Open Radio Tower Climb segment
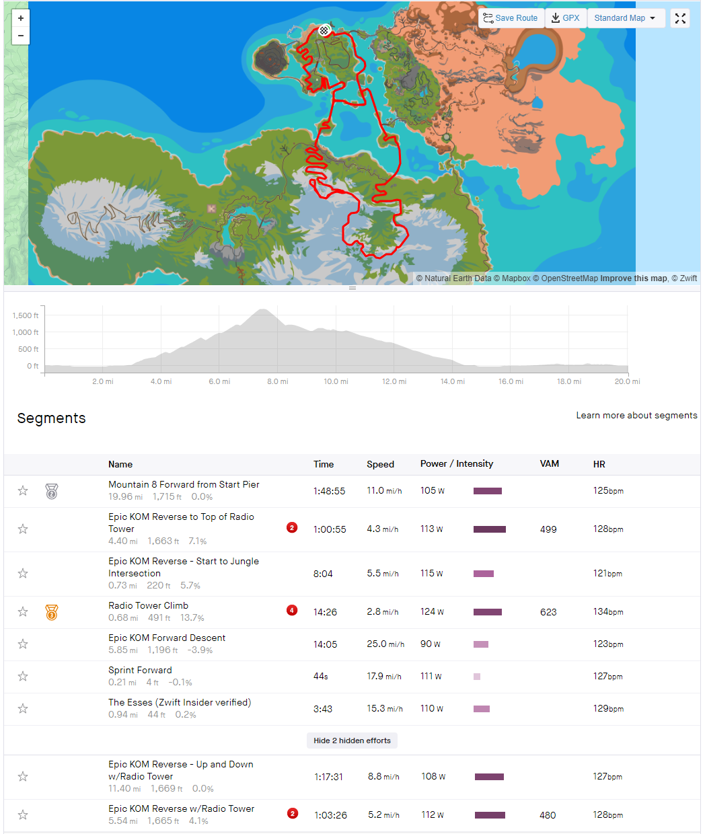Viewport: 705px width, 834px height. pos(148,605)
